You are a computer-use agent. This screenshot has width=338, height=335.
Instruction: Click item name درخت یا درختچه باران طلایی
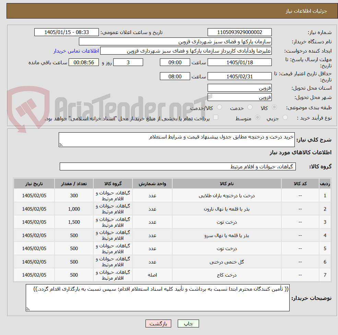pos(226,196)
